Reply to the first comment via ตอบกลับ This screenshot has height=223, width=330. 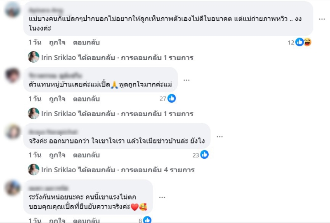pos(86,42)
